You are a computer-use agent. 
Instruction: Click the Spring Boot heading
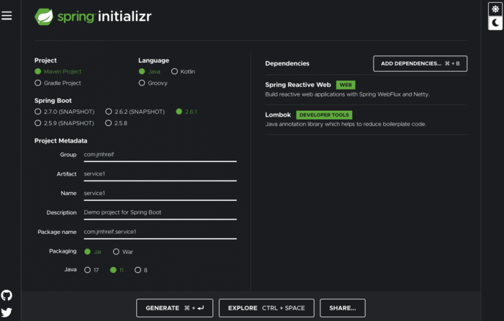click(x=53, y=101)
